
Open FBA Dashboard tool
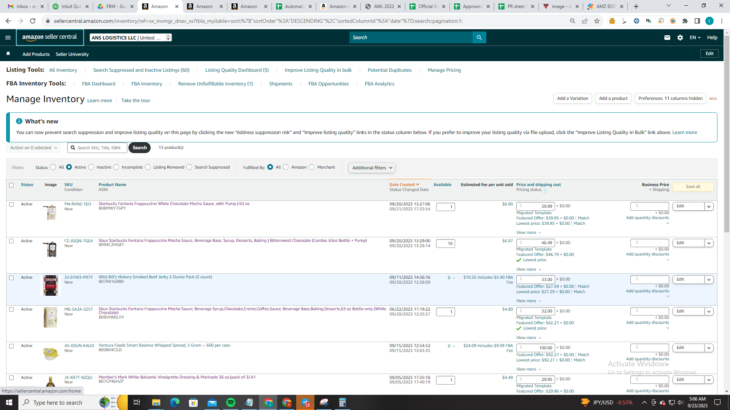coord(98,84)
